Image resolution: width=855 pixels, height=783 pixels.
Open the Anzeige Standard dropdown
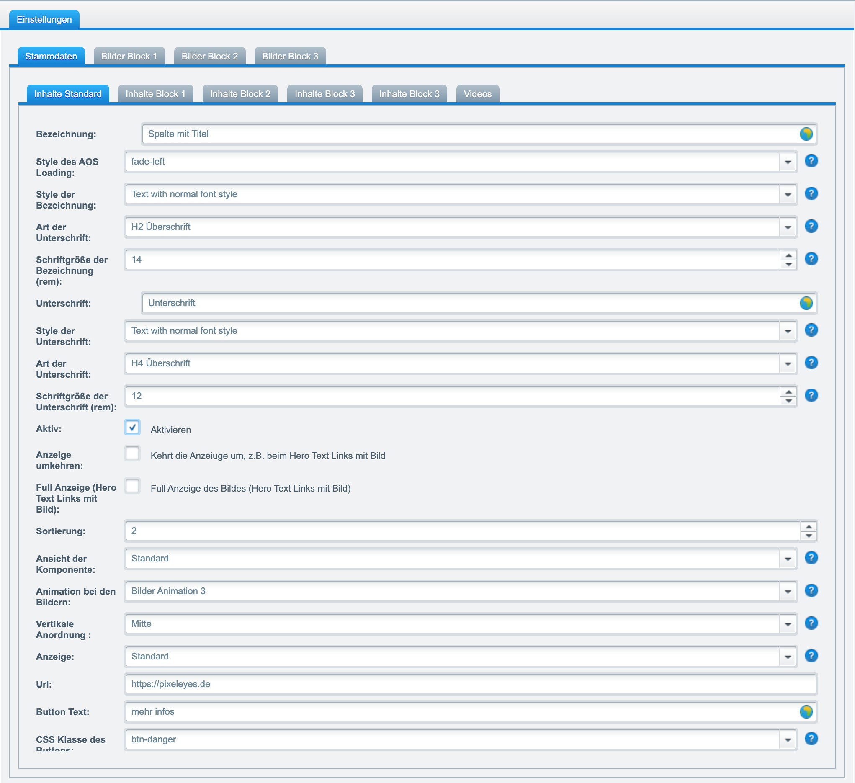tap(788, 657)
